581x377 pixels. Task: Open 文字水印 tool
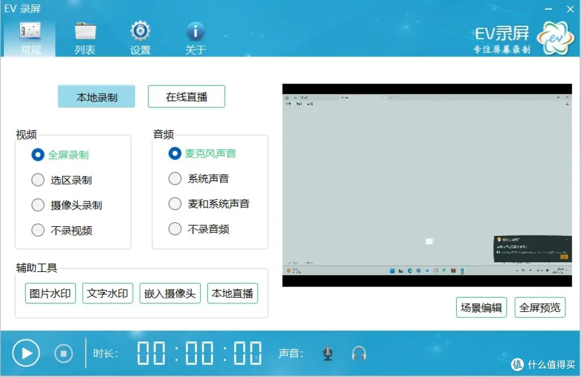[x=108, y=294]
